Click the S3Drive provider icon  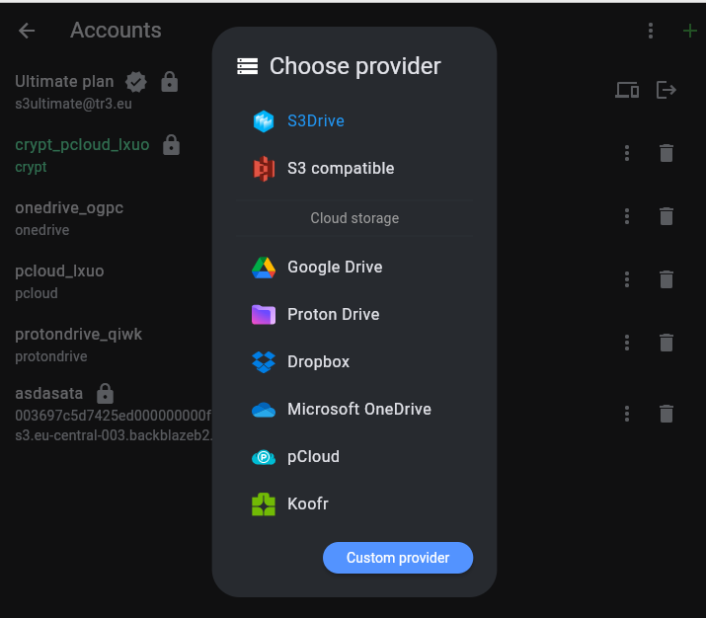[264, 121]
